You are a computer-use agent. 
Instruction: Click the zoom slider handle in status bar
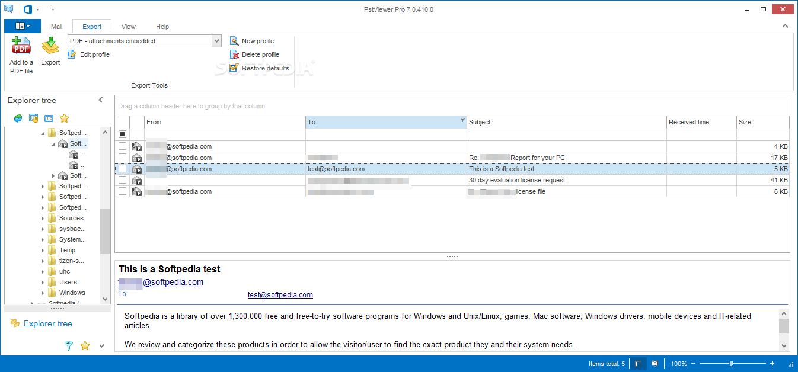click(x=731, y=364)
